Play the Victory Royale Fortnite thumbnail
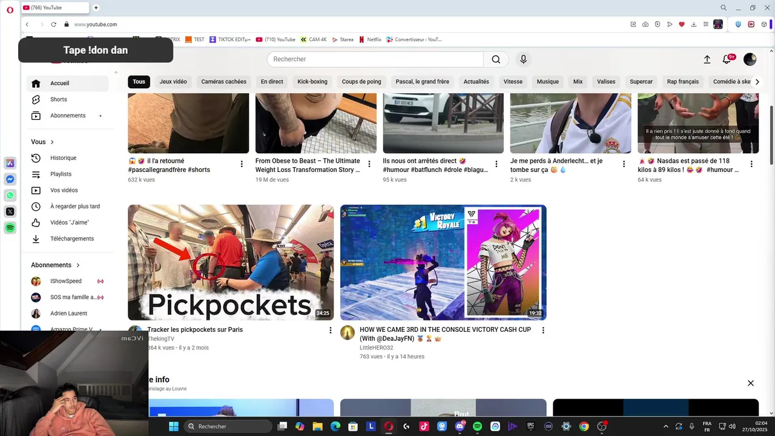Screen dimensions: 775x436 click(x=443, y=262)
